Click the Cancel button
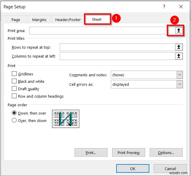 [x=170, y=169]
